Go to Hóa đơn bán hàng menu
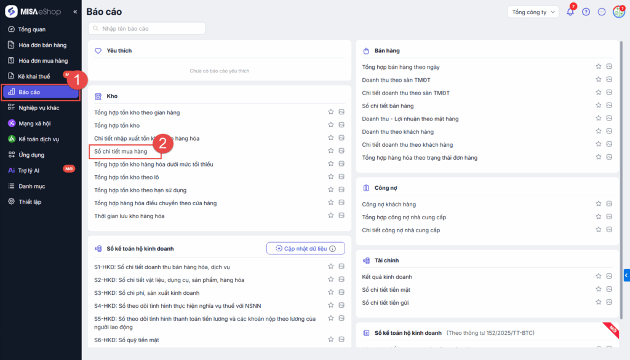This screenshot has height=360, width=630. (42, 45)
